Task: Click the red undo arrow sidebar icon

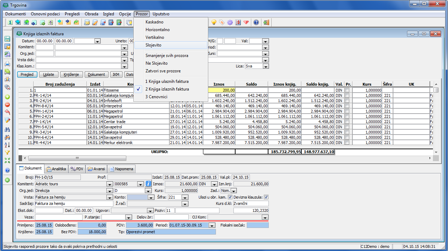Action: [x=7, y=112]
